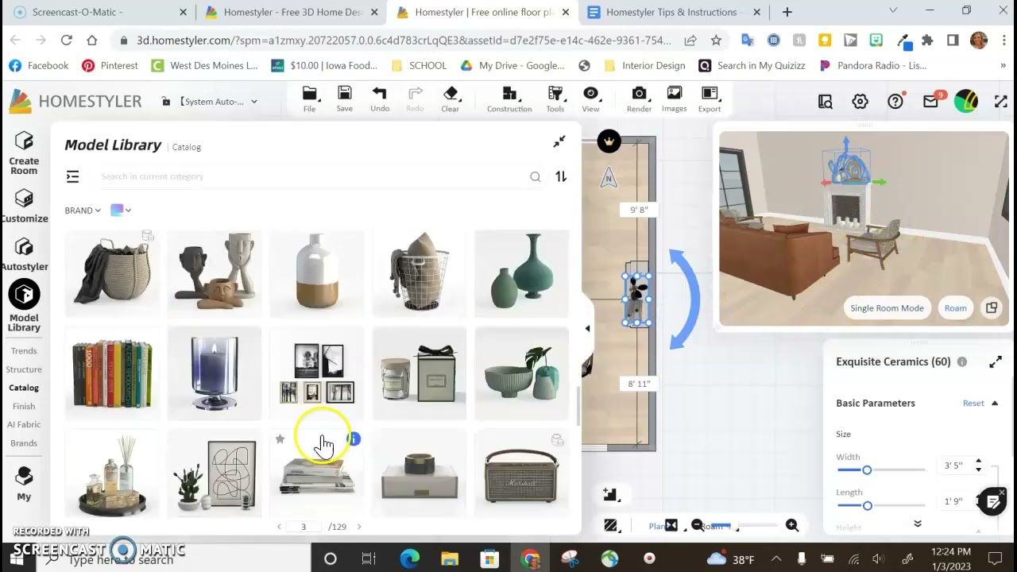The image size is (1017, 572).
Task: Click the settings gear icon
Action: pyautogui.click(x=860, y=102)
